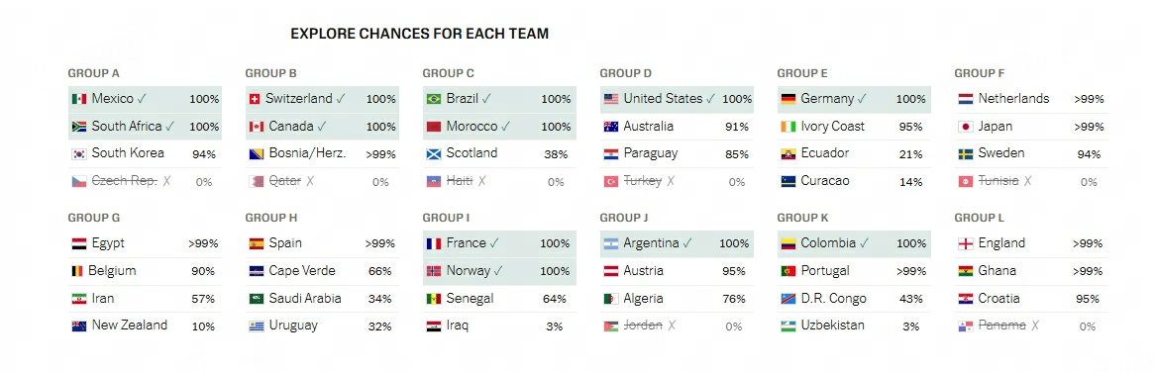Image resolution: width=1155 pixels, height=372 pixels.
Task: Click the Group F heading
Action: coord(979,73)
